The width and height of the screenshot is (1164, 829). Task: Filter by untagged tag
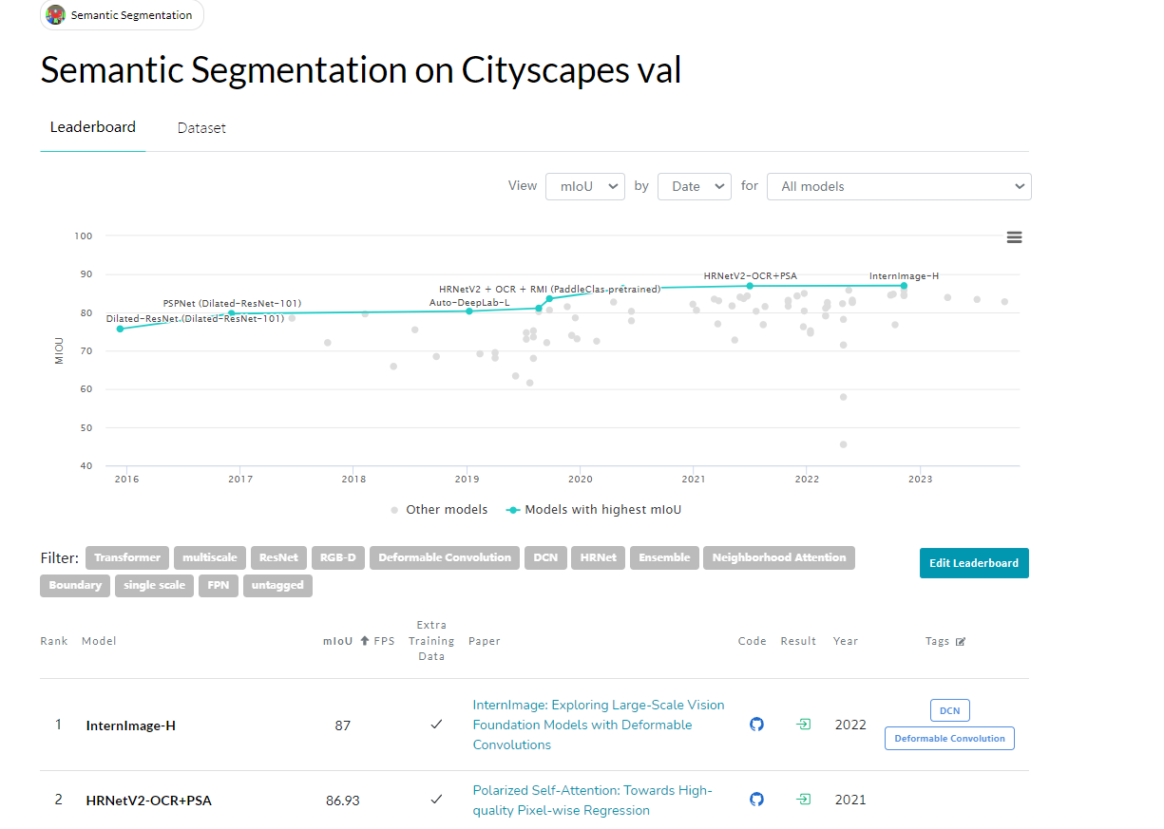point(277,585)
